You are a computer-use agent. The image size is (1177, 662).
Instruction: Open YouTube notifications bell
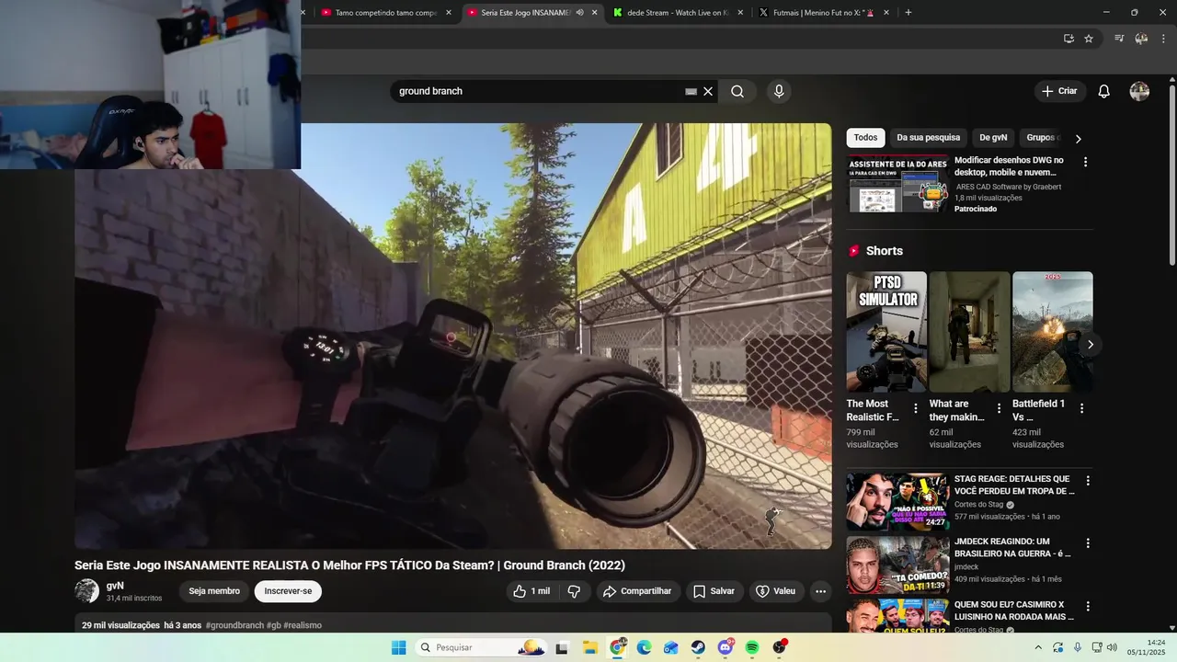tap(1104, 91)
